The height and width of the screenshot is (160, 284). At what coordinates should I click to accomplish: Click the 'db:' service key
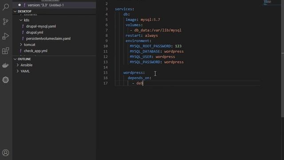(126, 14)
